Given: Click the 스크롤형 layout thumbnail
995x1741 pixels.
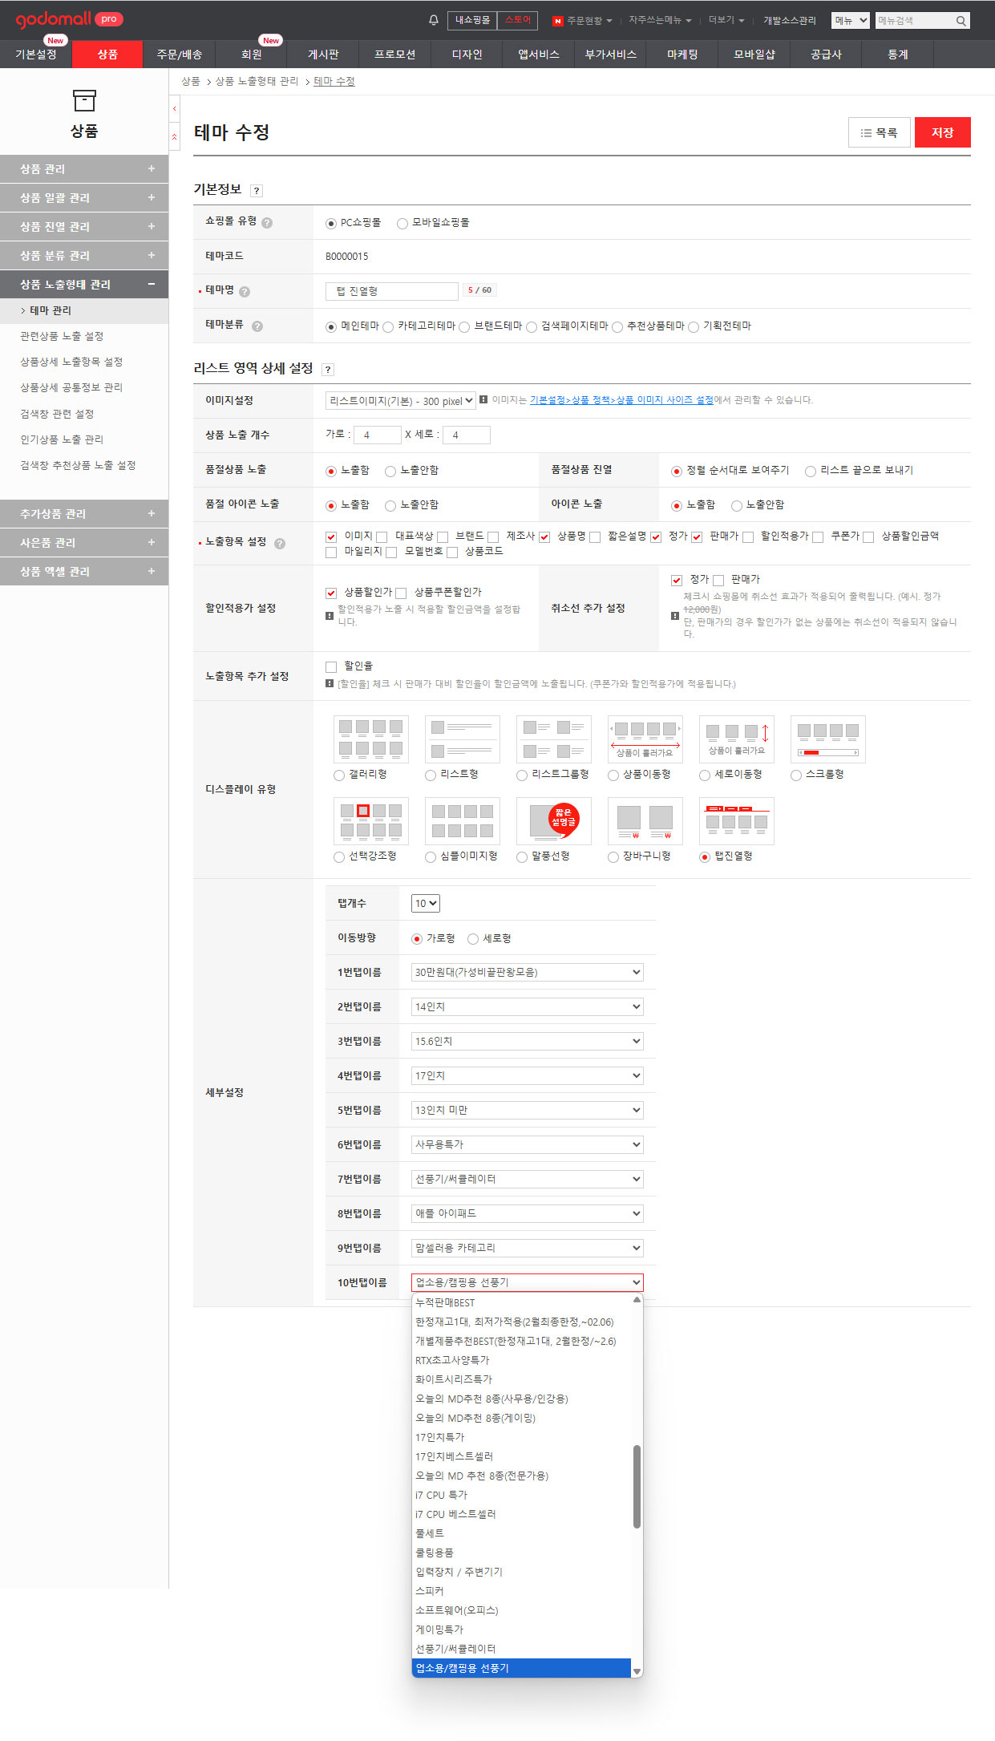Looking at the screenshot, I should tap(828, 739).
